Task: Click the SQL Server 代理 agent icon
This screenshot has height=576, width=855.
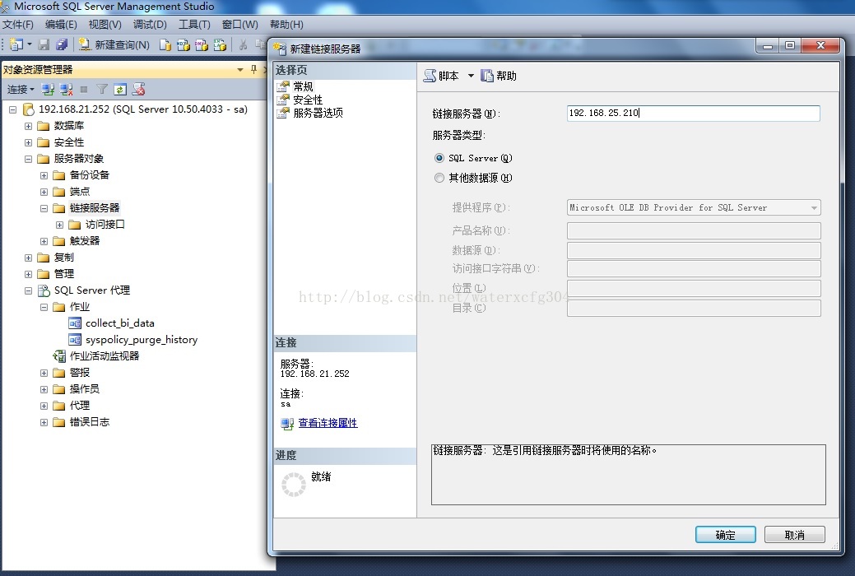Action: pyautogui.click(x=44, y=290)
